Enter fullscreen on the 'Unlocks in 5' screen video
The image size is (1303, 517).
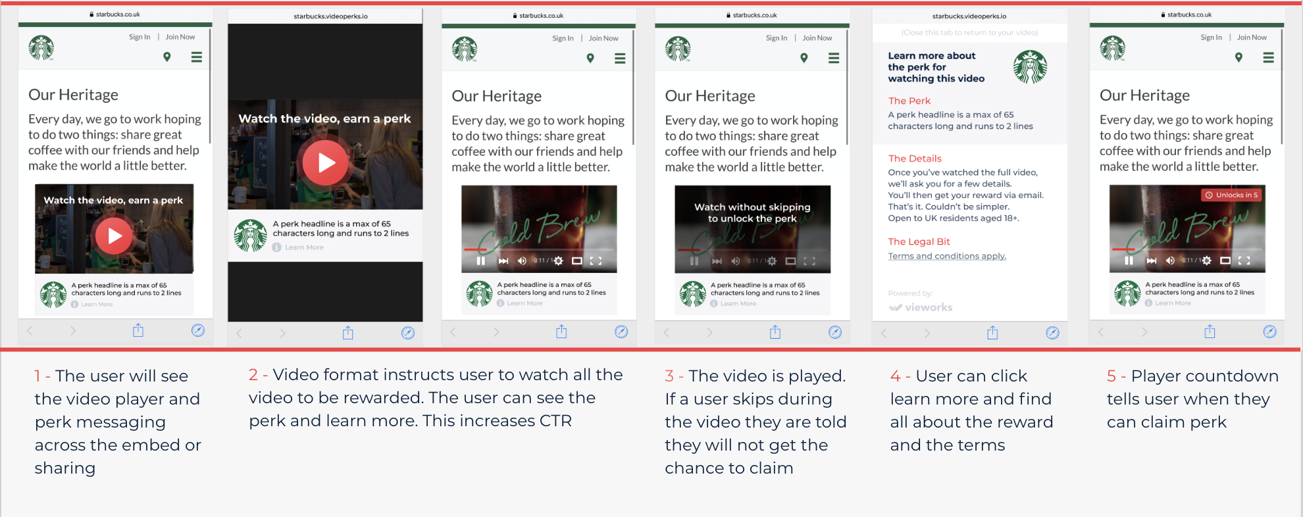(1244, 260)
